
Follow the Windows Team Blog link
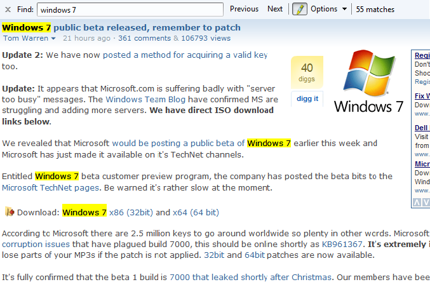click(x=145, y=99)
